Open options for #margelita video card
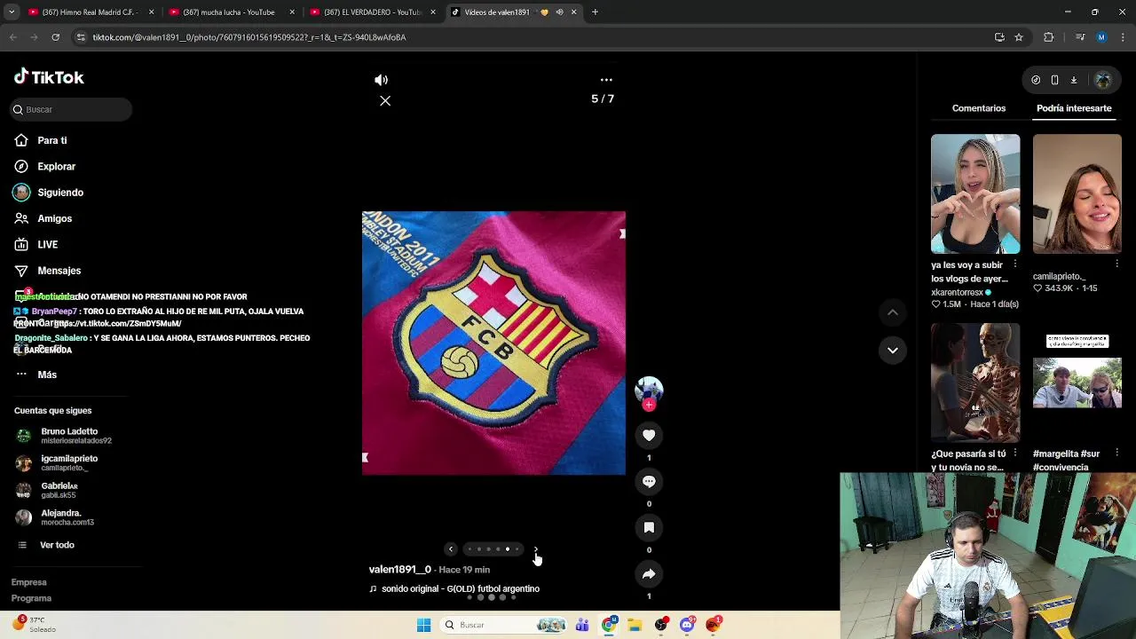Viewport: 1136px width, 639px height. tap(1116, 454)
